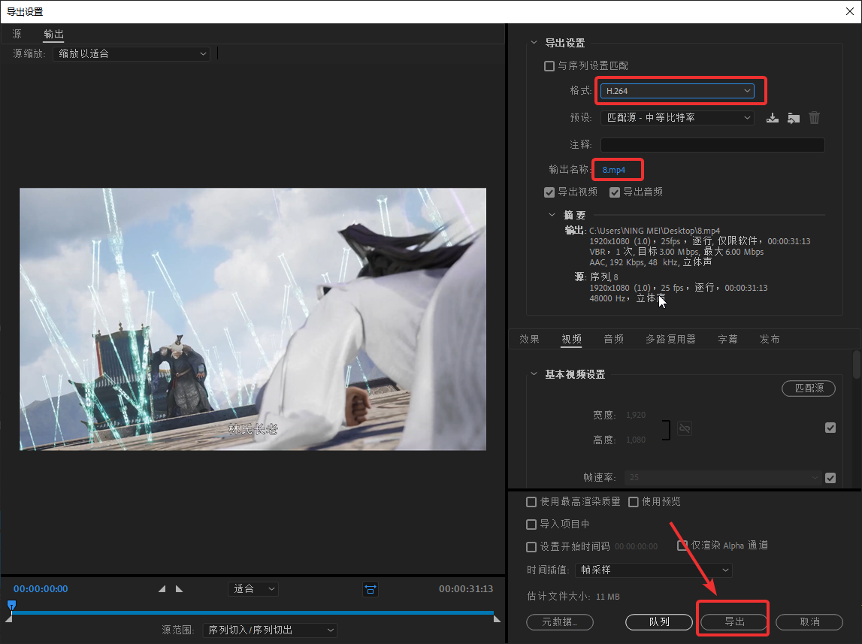Enable use maximum render quality

coord(531,502)
